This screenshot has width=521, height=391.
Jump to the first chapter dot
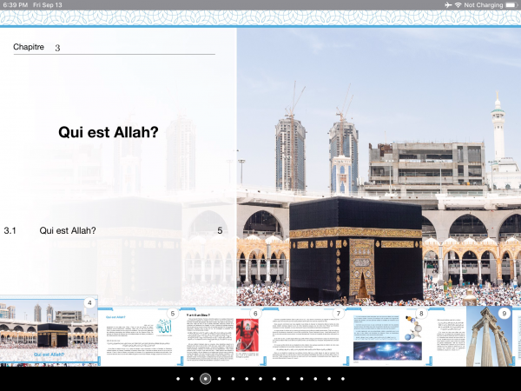pyautogui.click(x=178, y=379)
